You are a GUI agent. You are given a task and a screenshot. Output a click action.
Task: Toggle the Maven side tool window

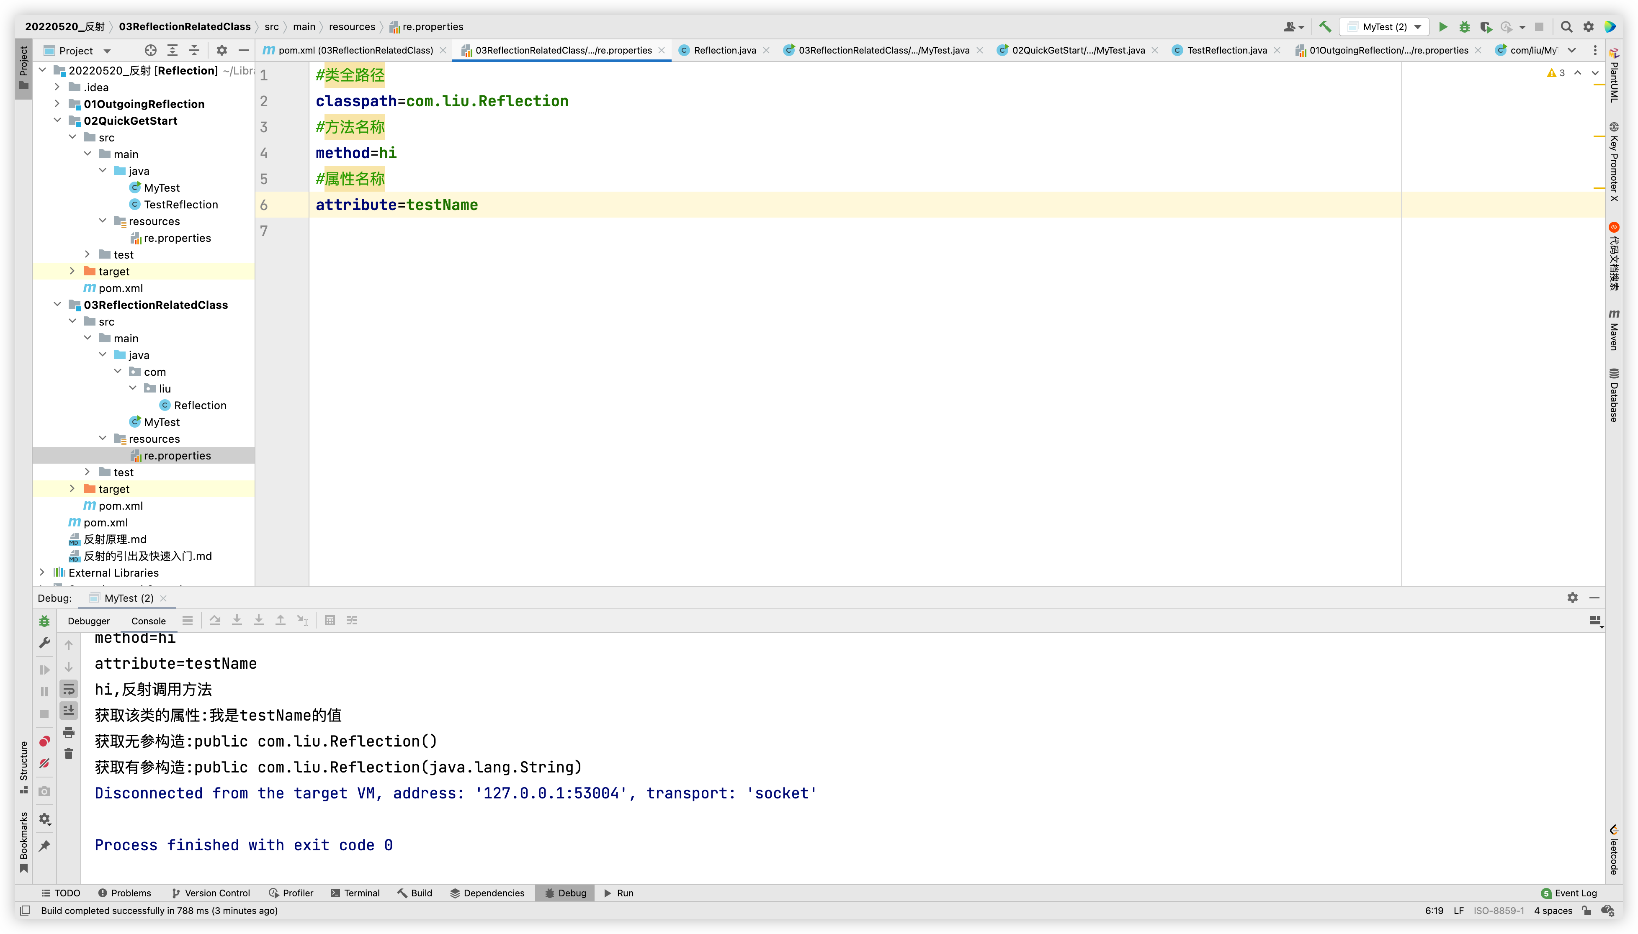(1614, 330)
